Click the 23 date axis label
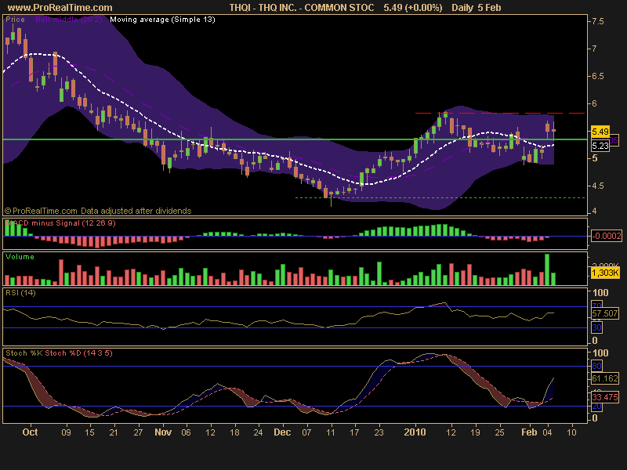Viewport: 627px width, 470px height. coord(379,432)
